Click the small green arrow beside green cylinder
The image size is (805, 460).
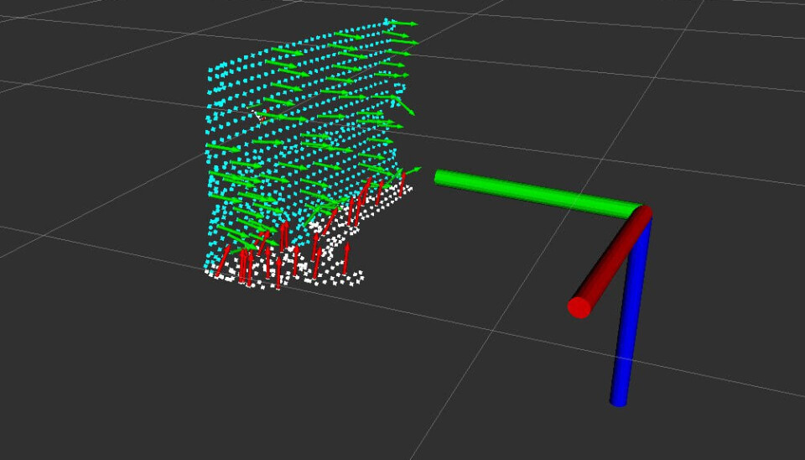pyautogui.click(x=411, y=170)
